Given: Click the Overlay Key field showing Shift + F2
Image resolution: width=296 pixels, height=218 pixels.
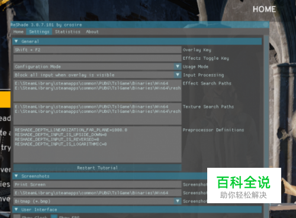Looking at the screenshot, I should point(98,50).
